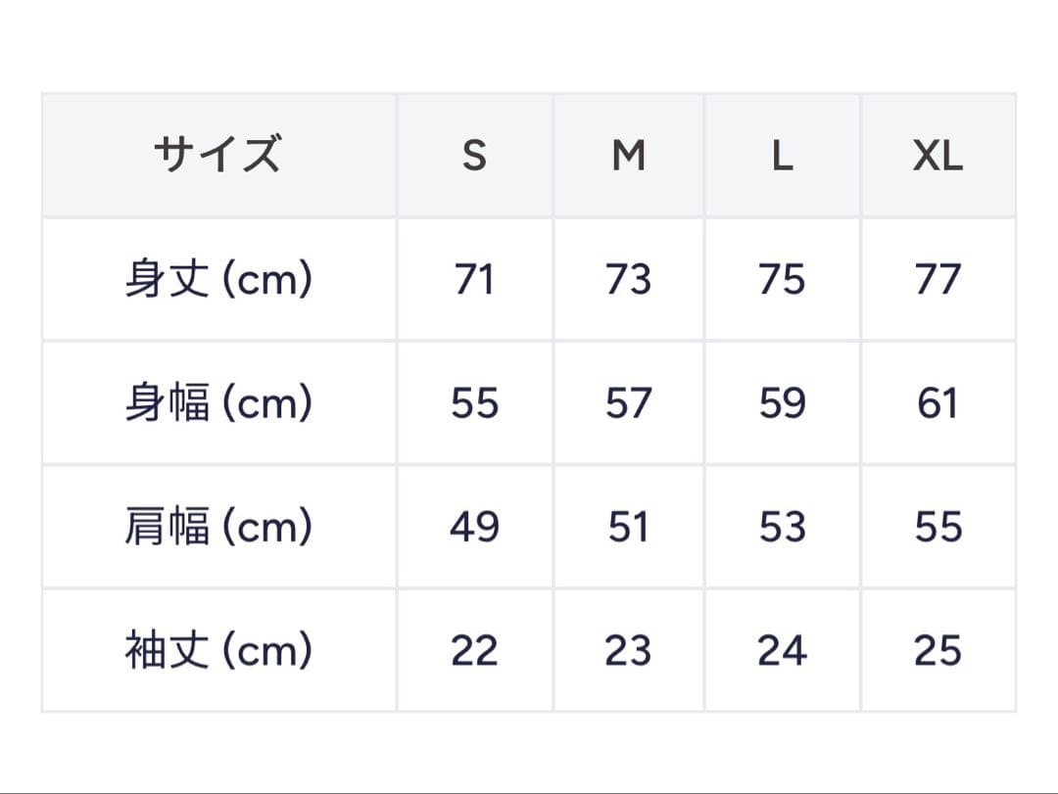Click the 身幅 value 59 for L
Viewport: 1058px width, 794px height.
782,403
